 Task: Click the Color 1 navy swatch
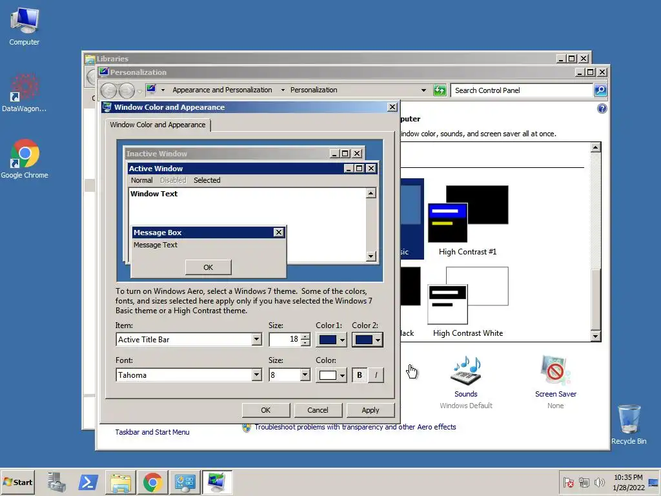pyautogui.click(x=327, y=340)
